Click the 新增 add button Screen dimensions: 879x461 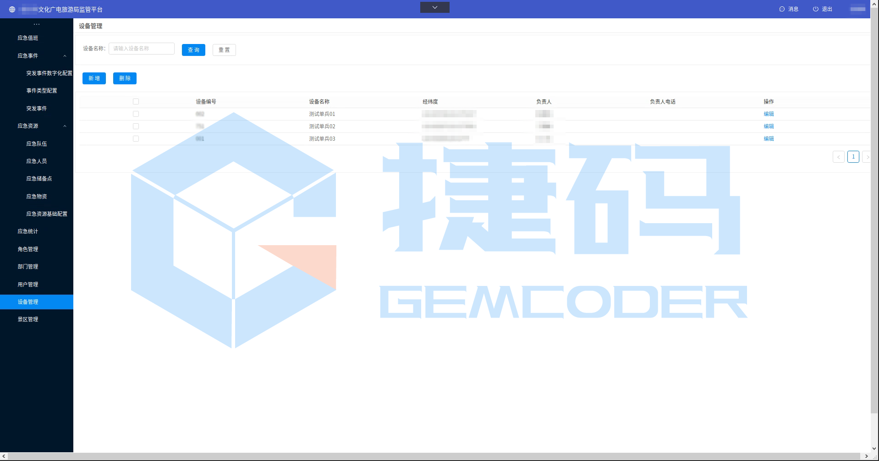[x=94, y=78]
